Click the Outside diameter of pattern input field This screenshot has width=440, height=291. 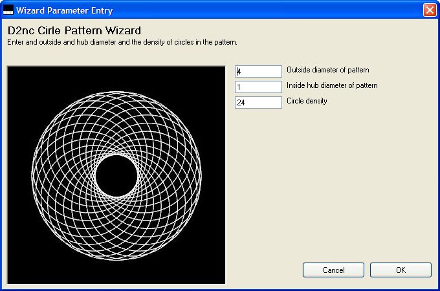coord(258,72)
